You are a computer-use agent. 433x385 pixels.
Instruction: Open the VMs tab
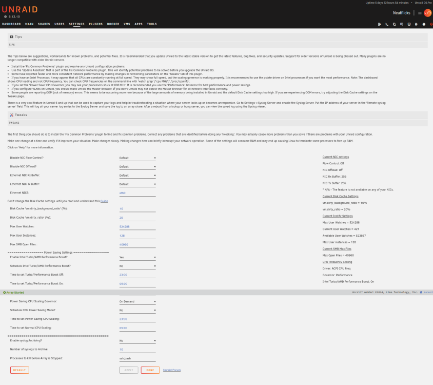point(127,24)
